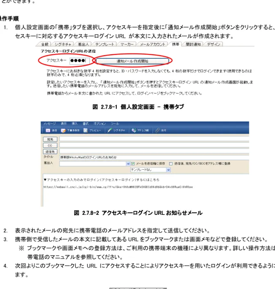The image size is (275, 289).
Task: Click caption 図 2.7.8-1 個人設定画面 – 携帯タブ
Action: point(138,107)
